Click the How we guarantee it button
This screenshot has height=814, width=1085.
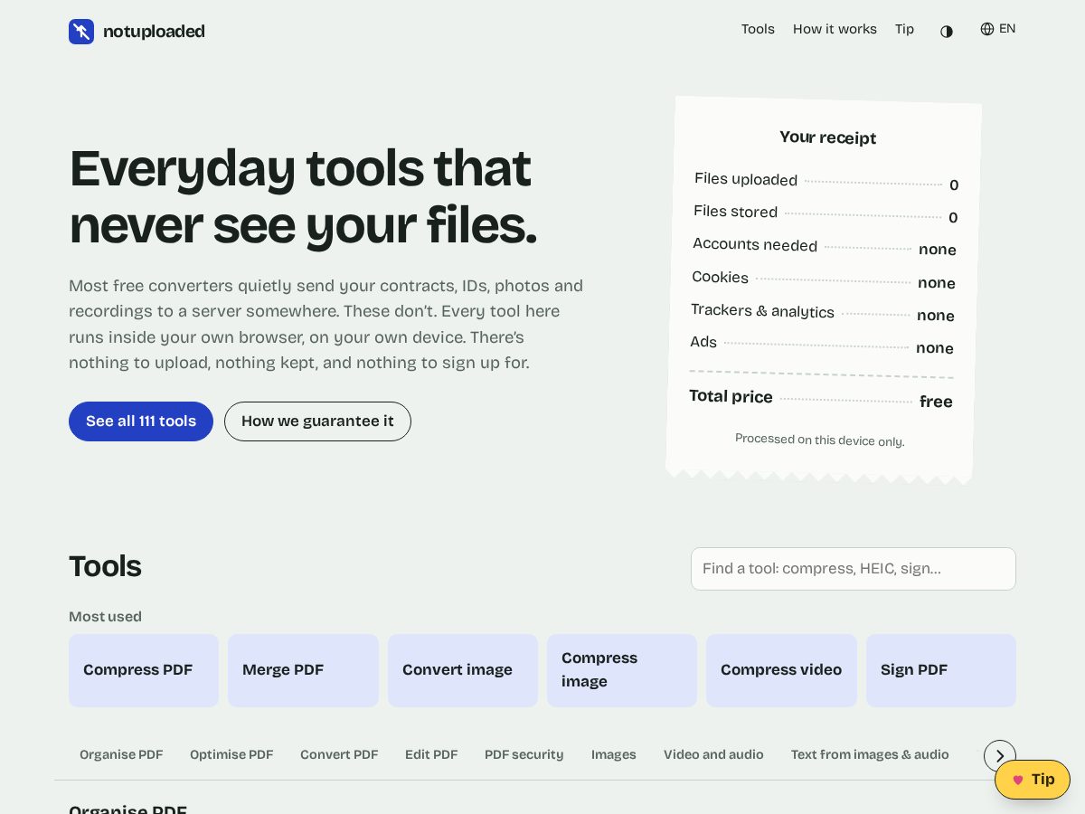[317, 421]
